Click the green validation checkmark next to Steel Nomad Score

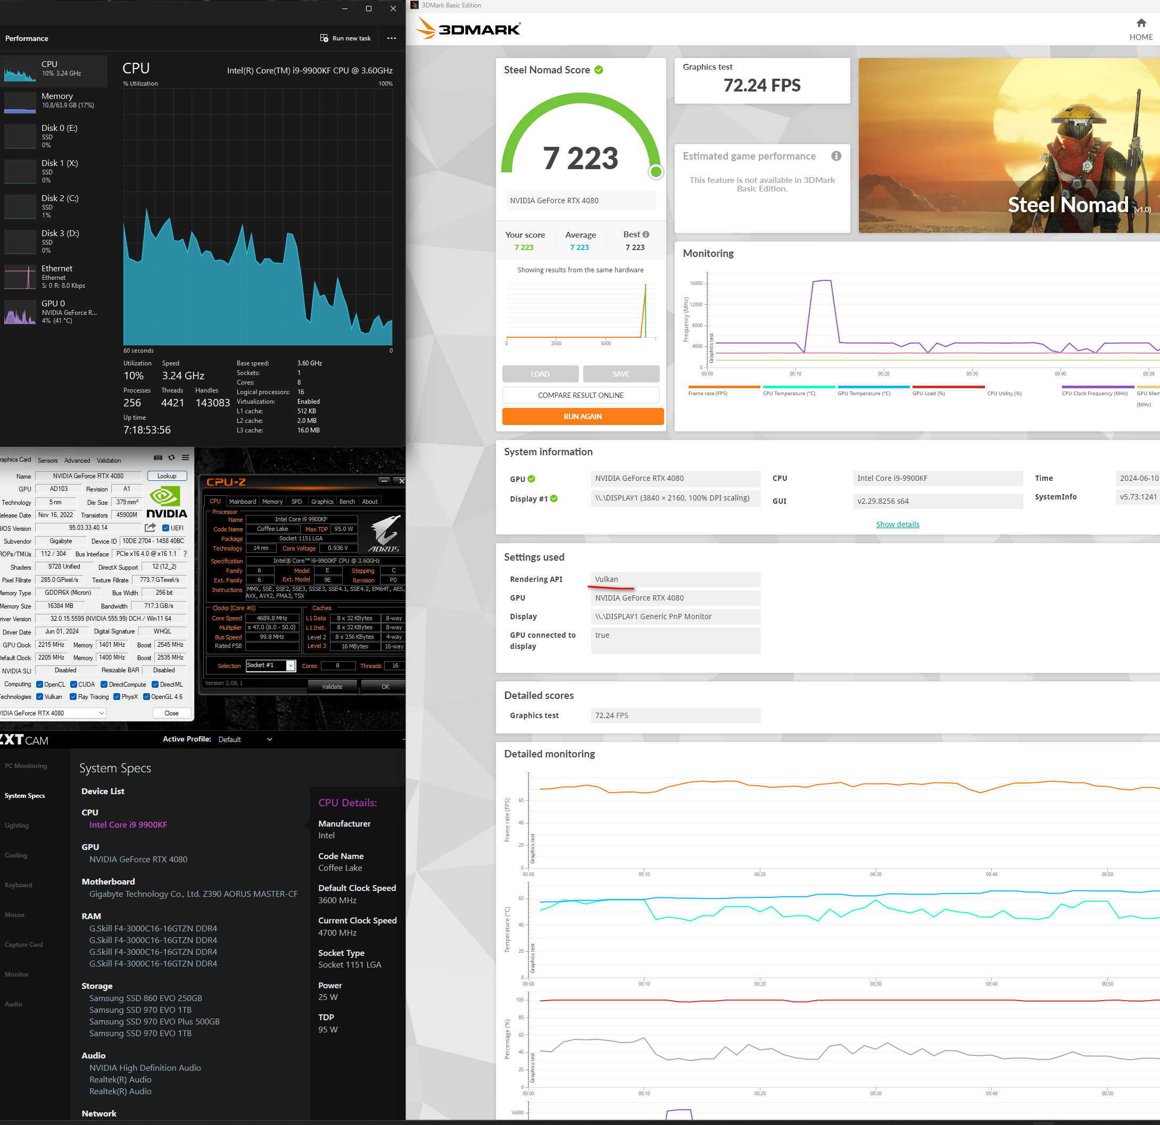click(x=599, y=70)
